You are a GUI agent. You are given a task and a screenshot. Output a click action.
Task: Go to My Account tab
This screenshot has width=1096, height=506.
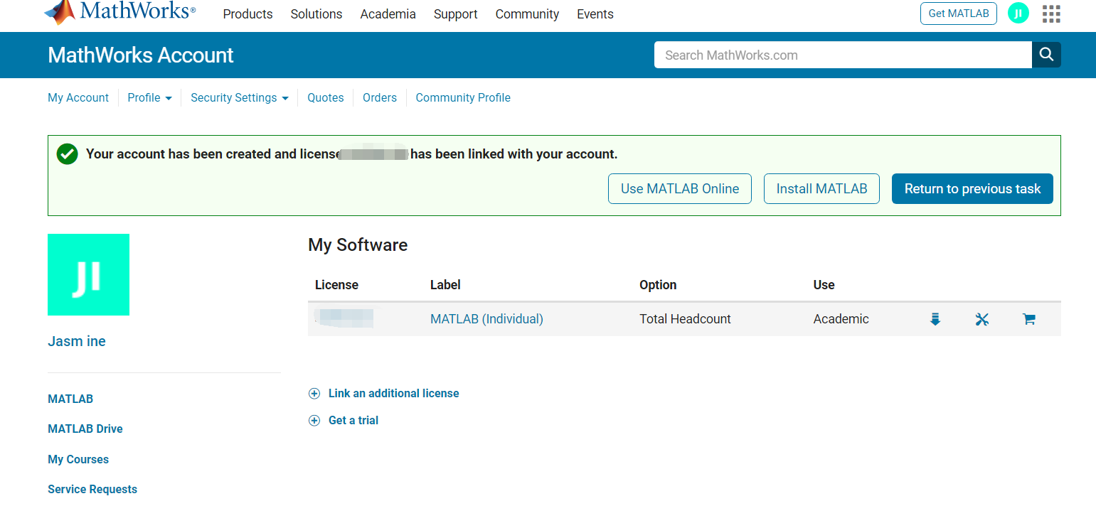[78, 98]
